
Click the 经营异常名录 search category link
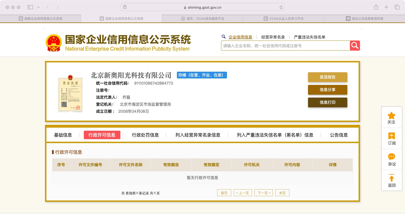[273, 37]
